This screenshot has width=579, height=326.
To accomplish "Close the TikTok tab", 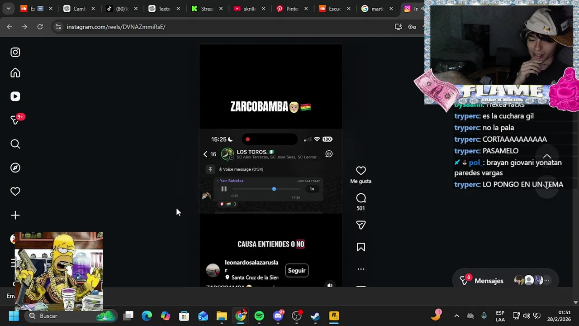I will [136, 9].
